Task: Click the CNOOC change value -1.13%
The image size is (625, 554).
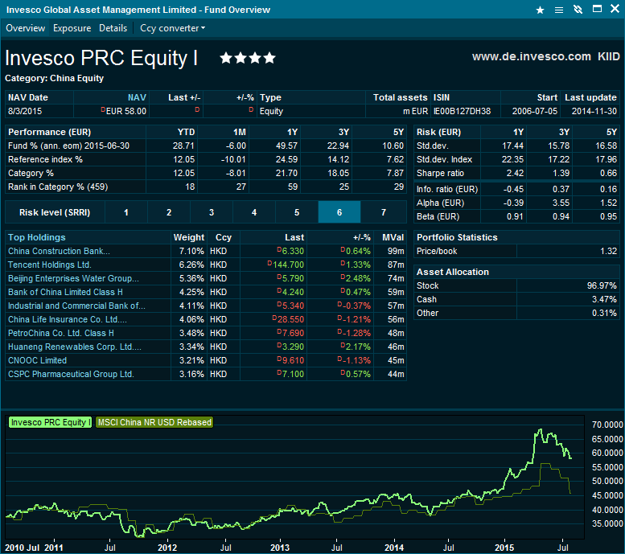Action: [x=357, y=360]
